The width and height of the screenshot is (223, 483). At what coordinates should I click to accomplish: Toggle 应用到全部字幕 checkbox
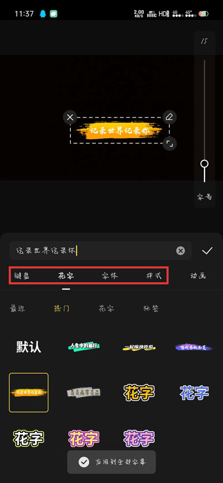(84, 462)
